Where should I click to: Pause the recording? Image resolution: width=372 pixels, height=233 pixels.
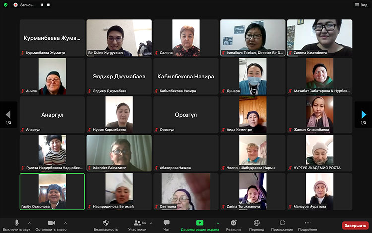pyautogui.click(x=42, y=5)
